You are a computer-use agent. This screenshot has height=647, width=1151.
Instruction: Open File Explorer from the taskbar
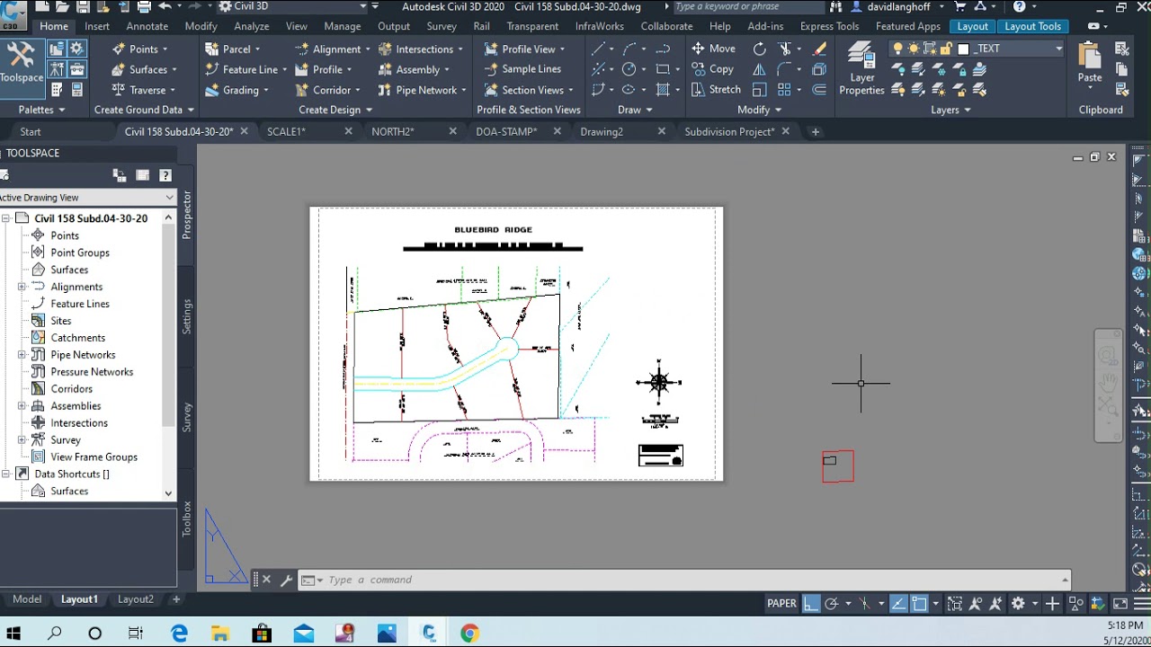coord(220,634)
